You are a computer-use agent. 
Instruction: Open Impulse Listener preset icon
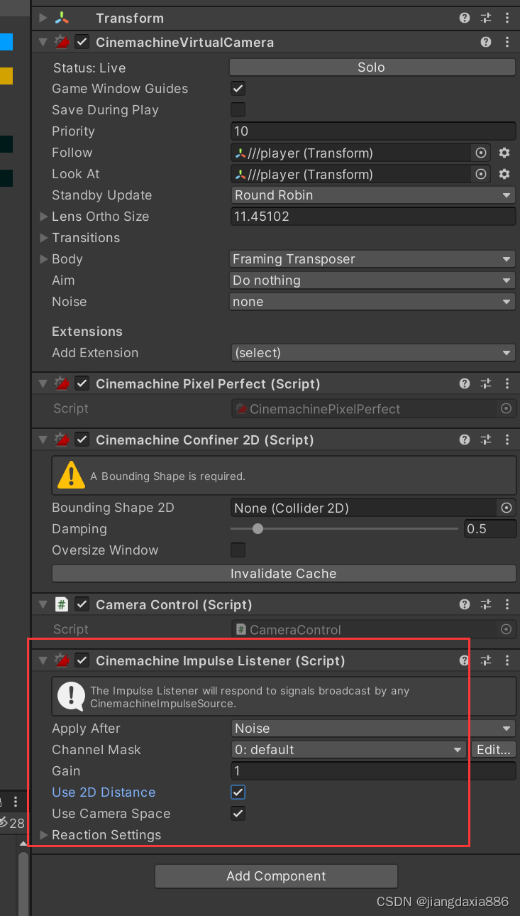point(486,660)
